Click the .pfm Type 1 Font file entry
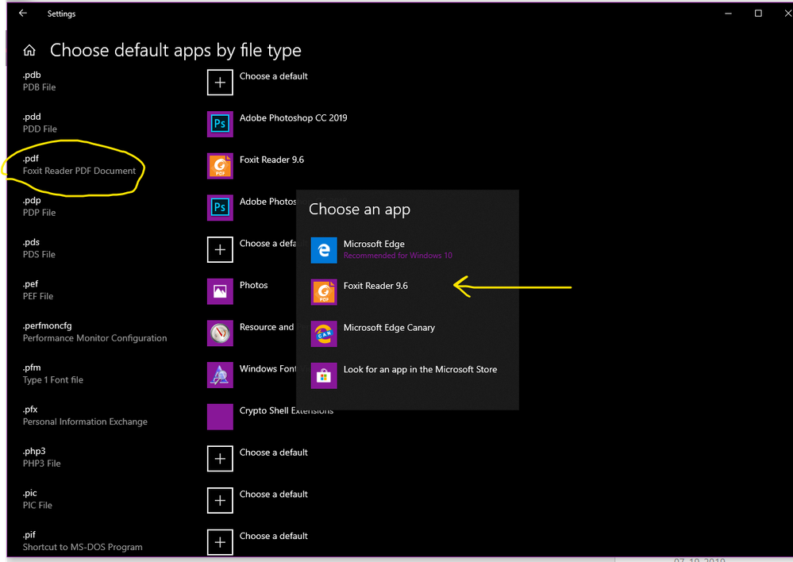 [x=53, y=374]
